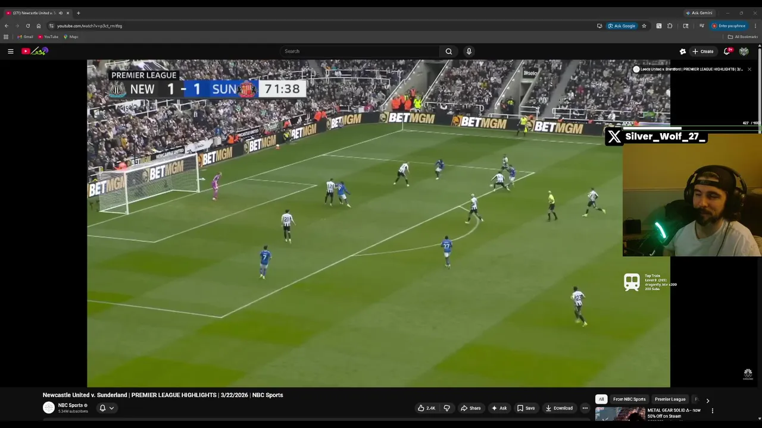The image size is (762, 428).
Task: Open site information icon in address bar
Action: [x=51, y=26]
